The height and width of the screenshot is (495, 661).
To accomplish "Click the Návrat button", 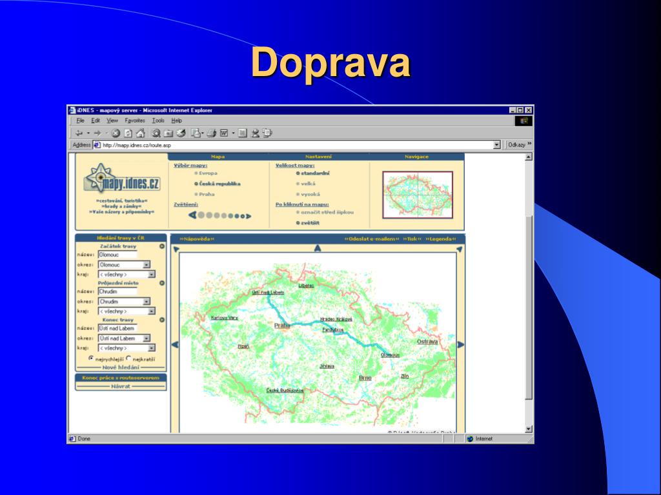I will tap(121, 387).
